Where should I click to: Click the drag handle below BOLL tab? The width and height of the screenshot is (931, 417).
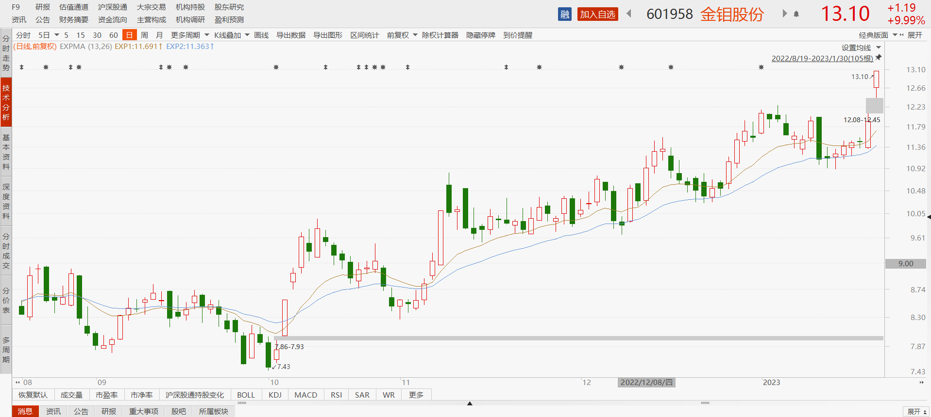(241, 402)
